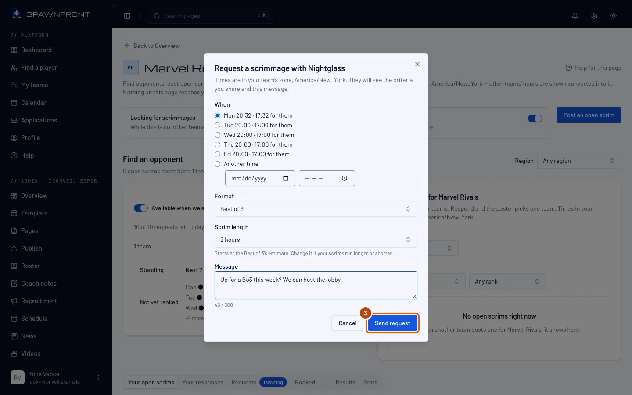Image resolution: width=632 pixels, height=395 pixels.
Task: Open the time picker clock icon
Action: point(345,178)
